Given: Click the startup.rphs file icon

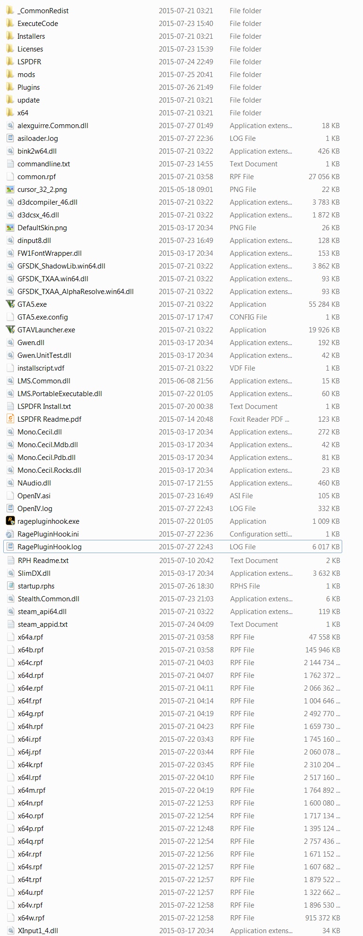Looking at the screenshot, I should 10,586.
